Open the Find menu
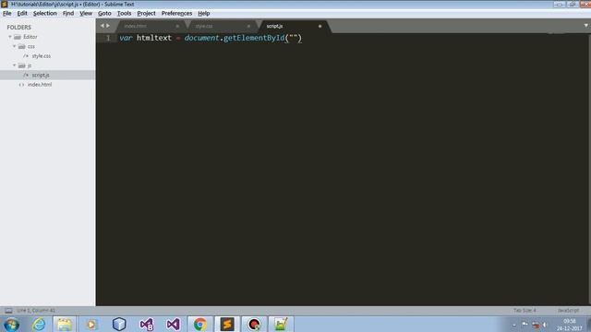591x332 pixels. click(x=68, y=13)
